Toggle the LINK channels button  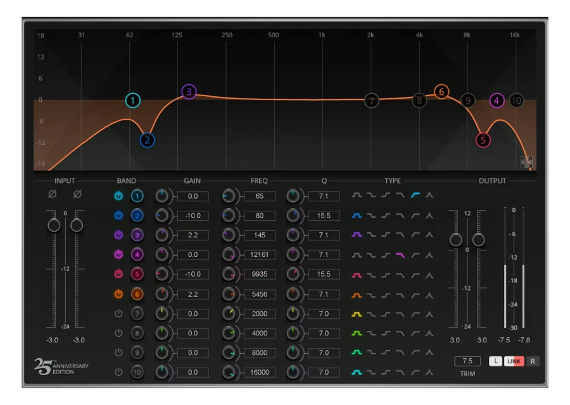pyautogui.click(x=514, y=361)
